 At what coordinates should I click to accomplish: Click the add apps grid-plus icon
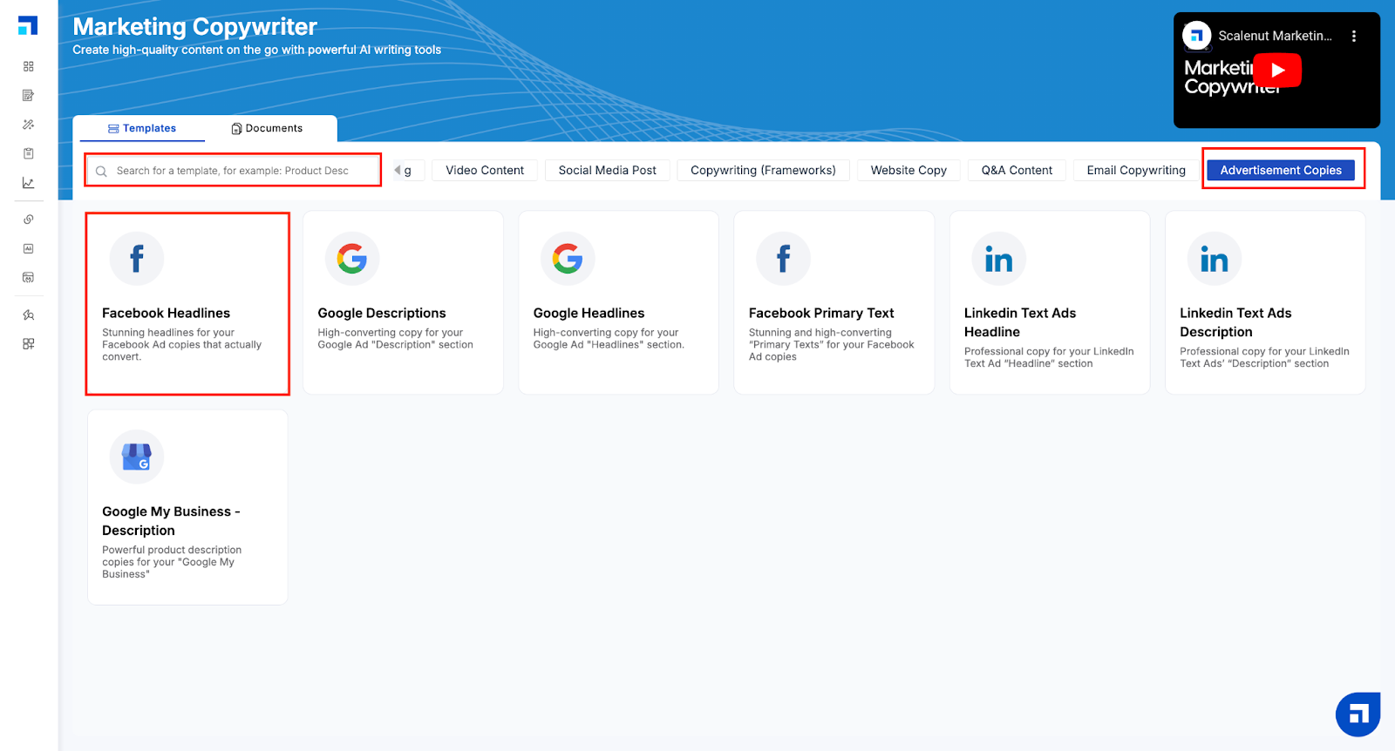[x=29, y=344]
